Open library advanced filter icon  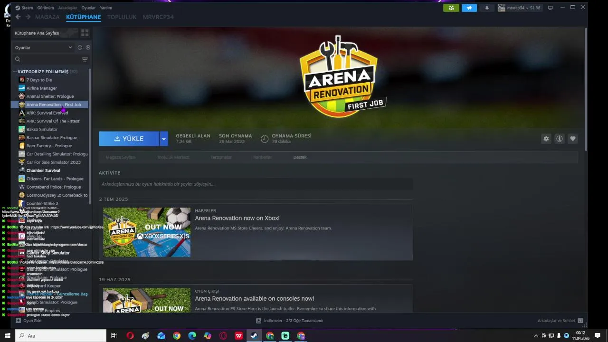pos(85,59)
